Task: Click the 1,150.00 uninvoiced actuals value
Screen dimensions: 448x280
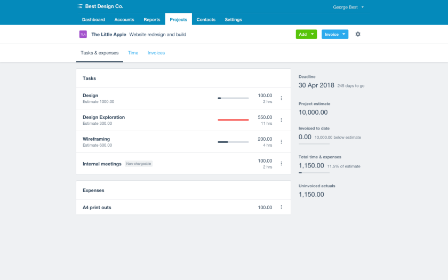Action: pos(311,195)
